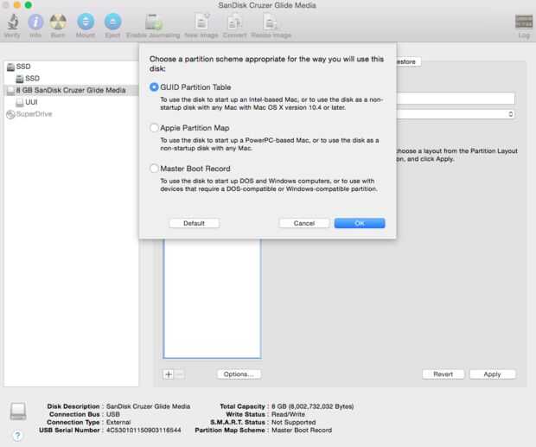The width and height of the screenshot is (536, 447).
Task: Click the Apply button
Action: [492, 374]
